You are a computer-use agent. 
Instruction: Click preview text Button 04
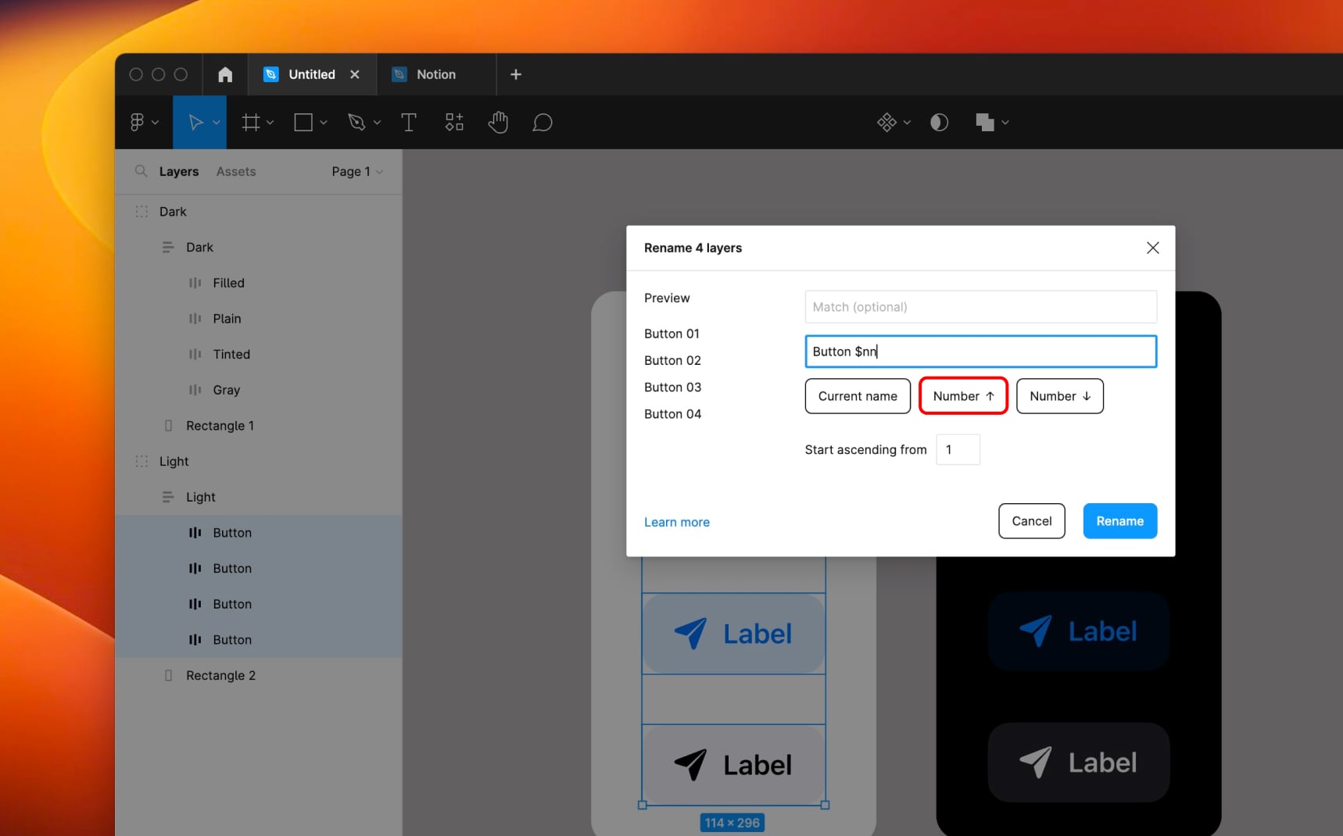pos(672,414)
